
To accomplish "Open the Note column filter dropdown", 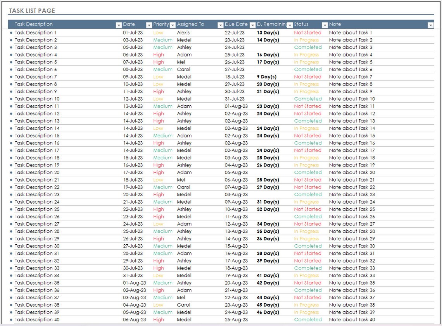I will point(430,24).
